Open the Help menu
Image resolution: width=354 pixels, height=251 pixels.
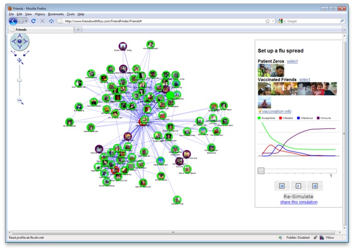[81, 14]
